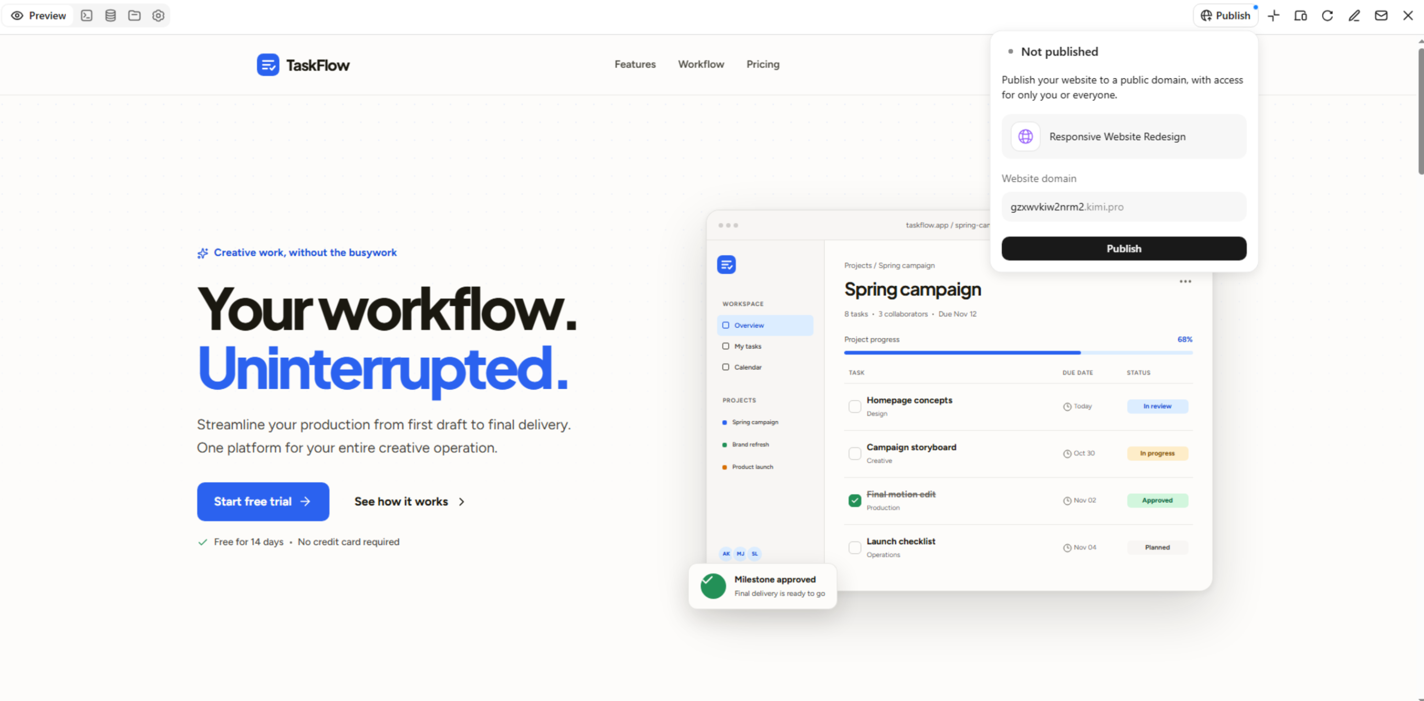Click the TaskFlow logo icon in the header
This screenshot has height=701, width=1424.
[x=268, y=65]
